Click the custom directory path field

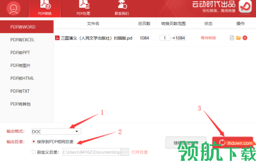92,152
